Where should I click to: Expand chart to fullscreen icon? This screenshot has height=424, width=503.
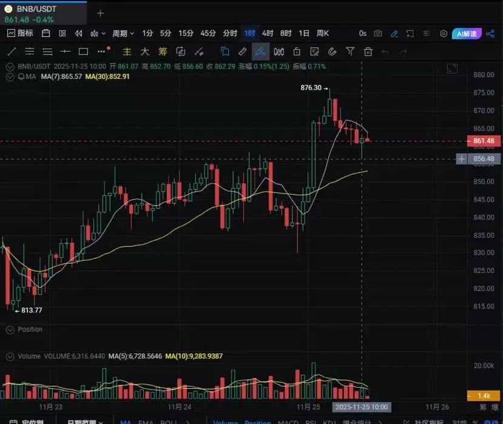[x=452, y=69]
